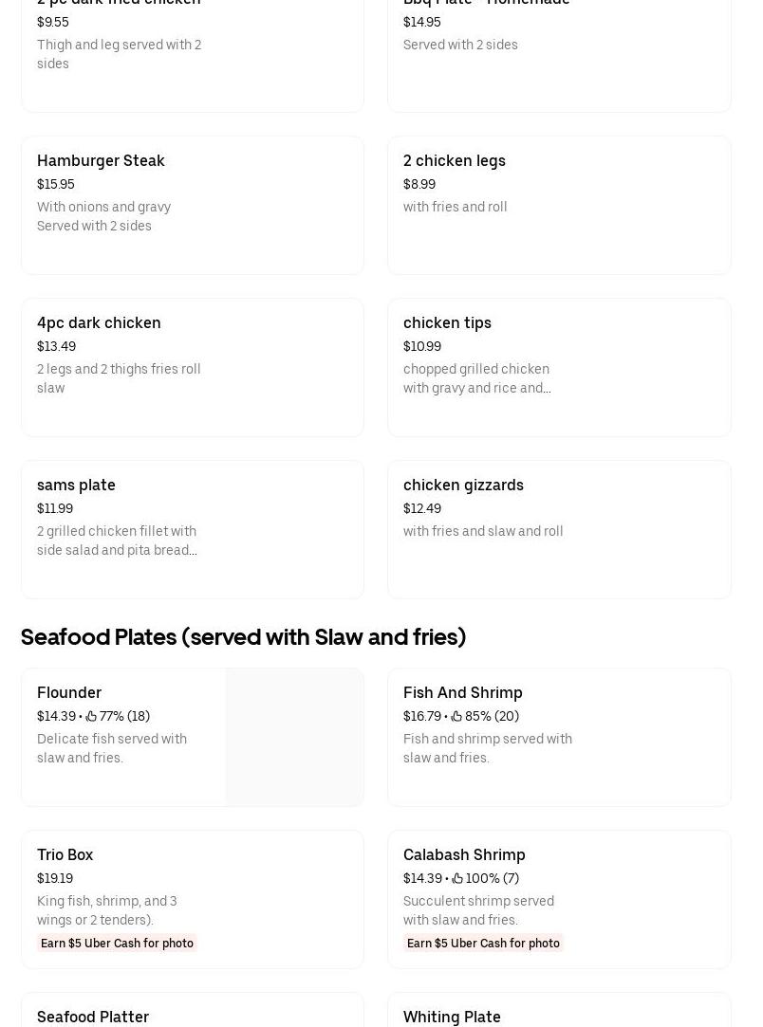Select the Whiting Plate card
763x1027 pixels.
[559, 1009]
